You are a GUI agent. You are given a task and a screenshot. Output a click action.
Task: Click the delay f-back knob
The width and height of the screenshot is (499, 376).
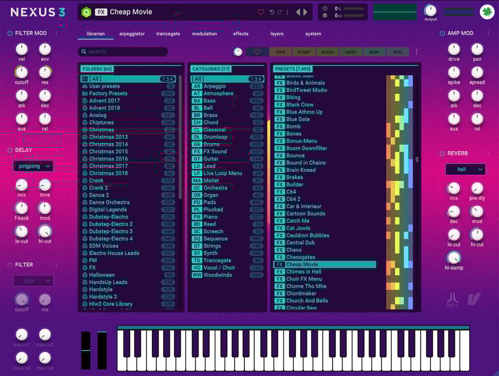click(22, 208)
